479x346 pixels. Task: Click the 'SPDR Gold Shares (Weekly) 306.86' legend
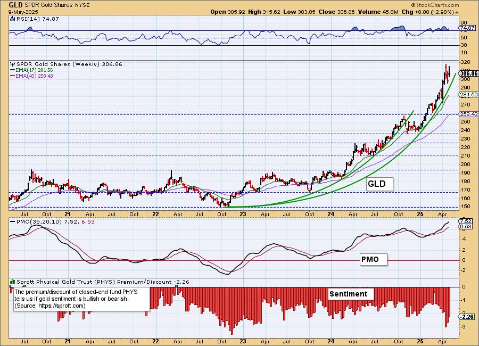pos(69,64)
